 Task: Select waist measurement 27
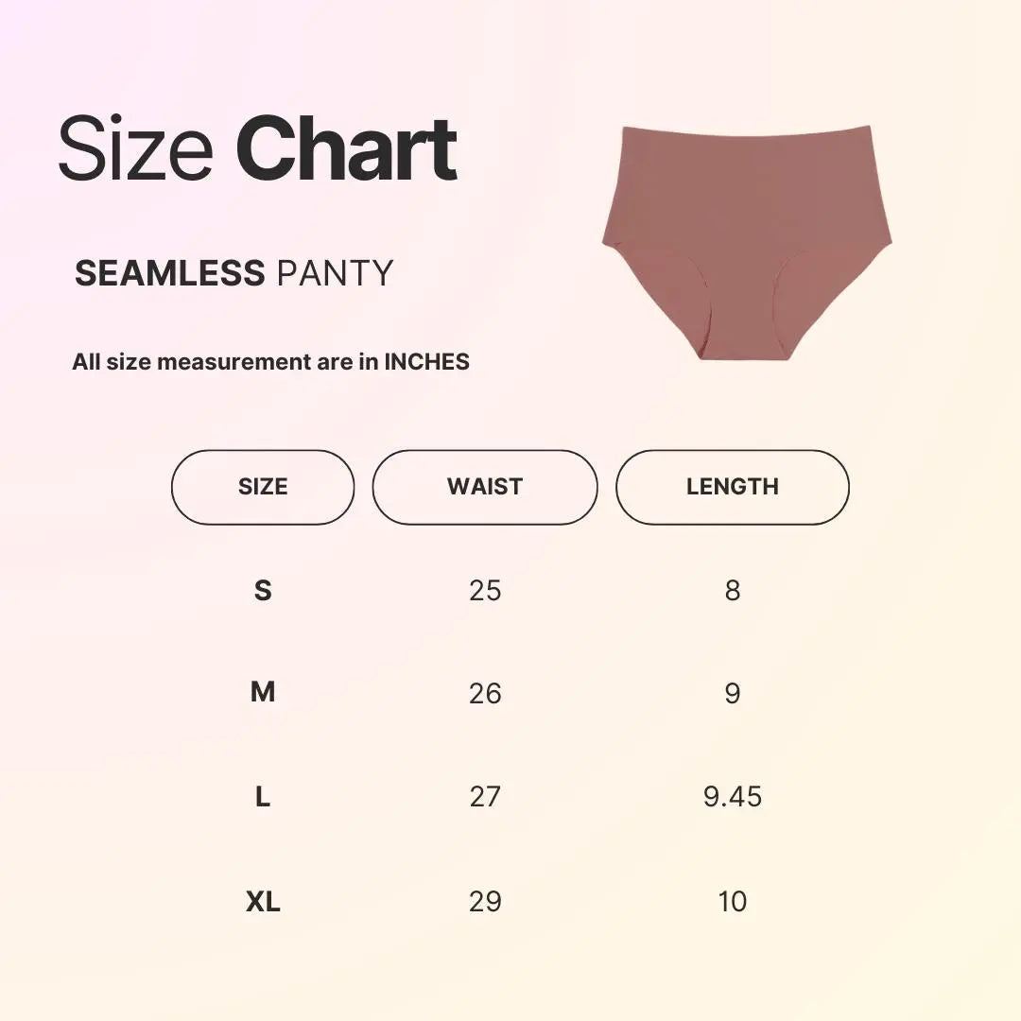coord(485,797)
